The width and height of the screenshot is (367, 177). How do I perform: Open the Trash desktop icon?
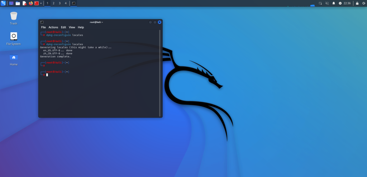[x=14, y=18]
